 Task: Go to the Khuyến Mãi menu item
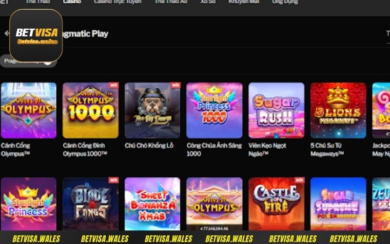coord(244,2)
